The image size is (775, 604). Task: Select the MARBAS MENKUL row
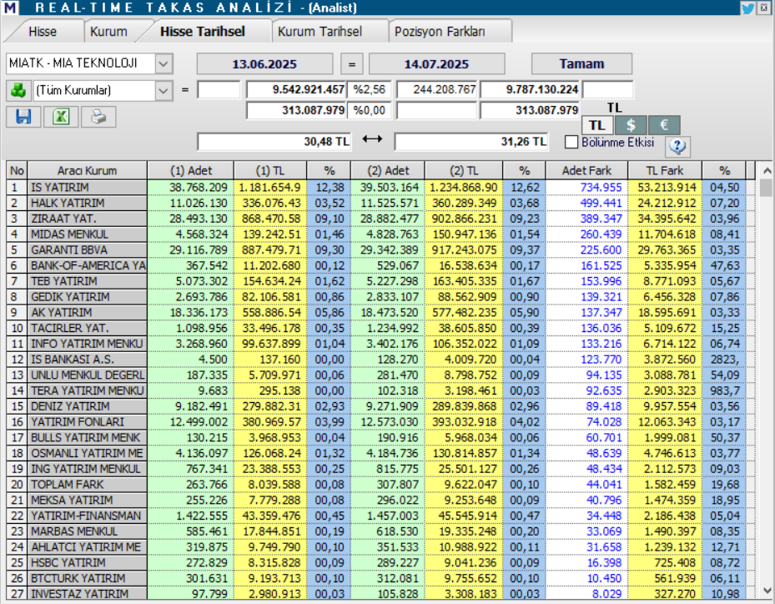[380, 531]
